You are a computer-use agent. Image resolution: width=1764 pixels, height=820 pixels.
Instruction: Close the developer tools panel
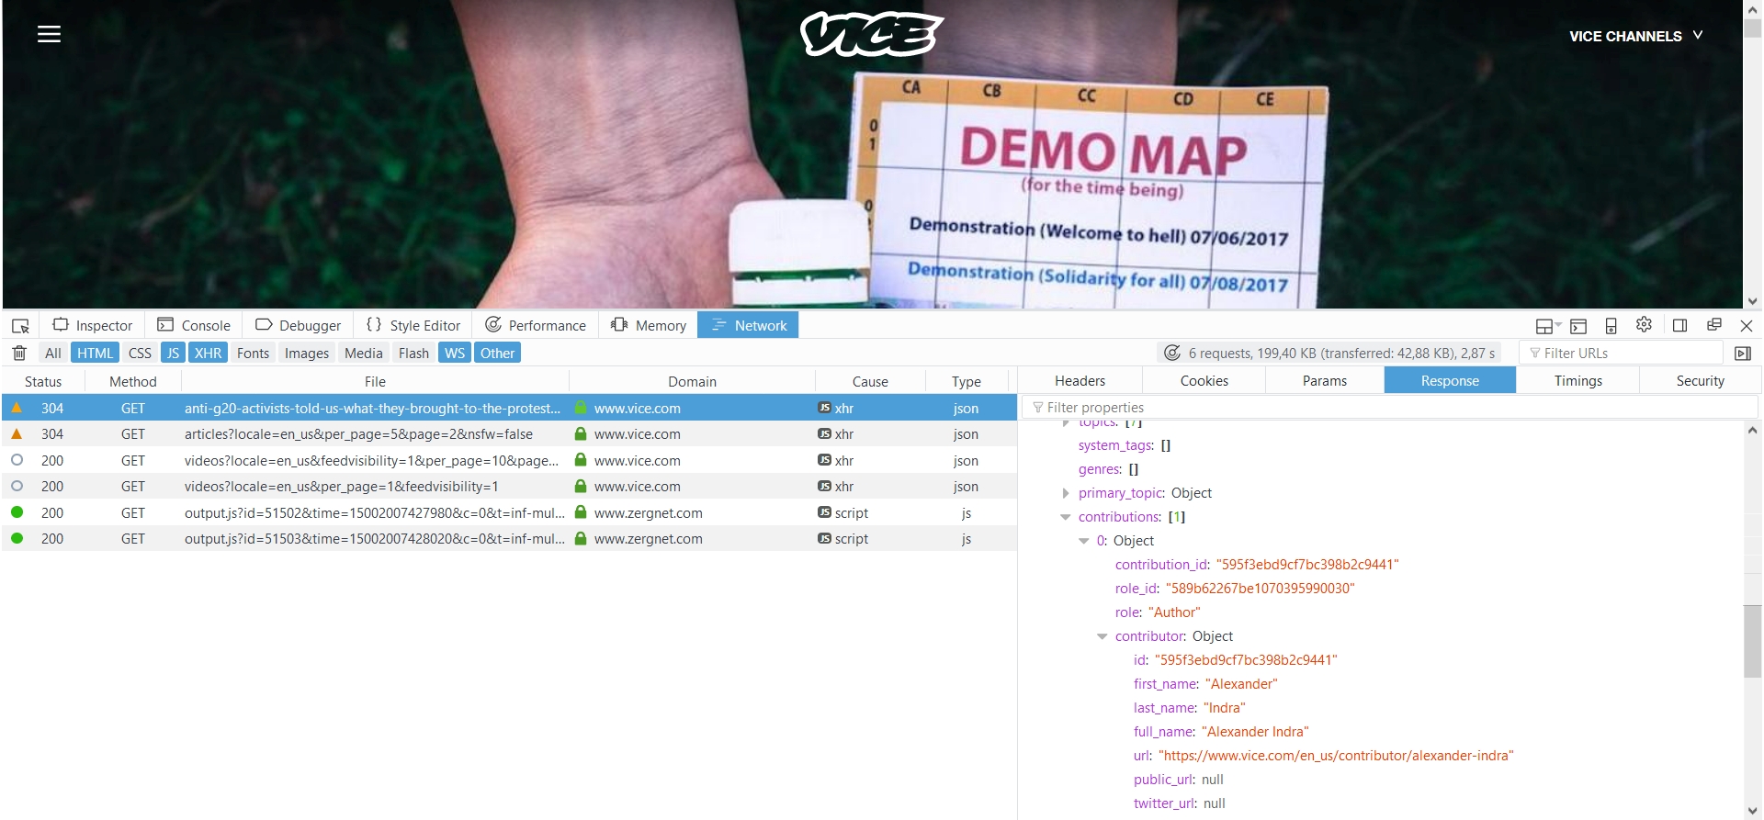click(1747, 326)
